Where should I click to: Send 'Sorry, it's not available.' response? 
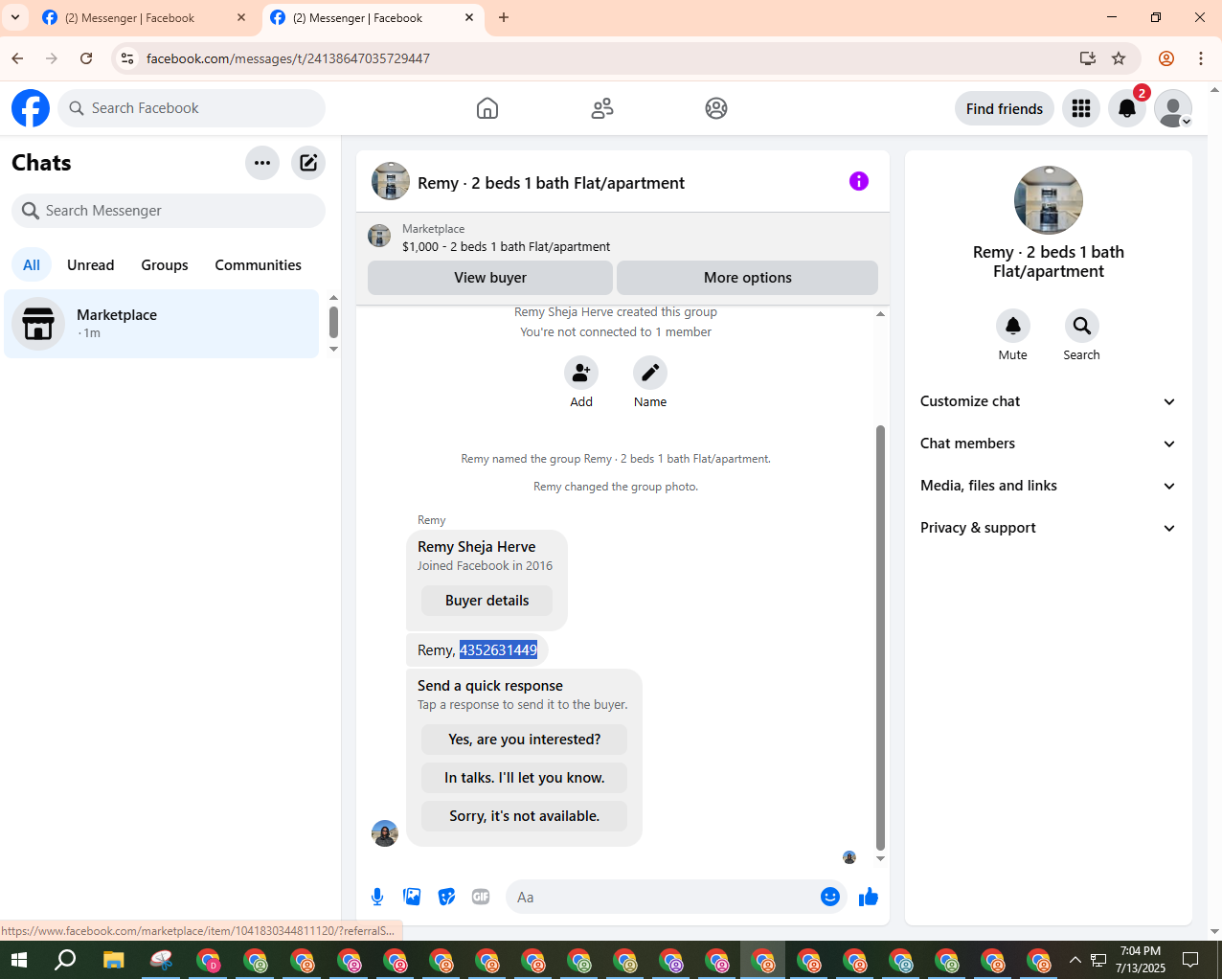[x=525, y=816]
